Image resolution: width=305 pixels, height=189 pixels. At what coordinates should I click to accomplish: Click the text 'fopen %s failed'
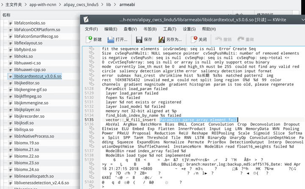click(123, 98)
